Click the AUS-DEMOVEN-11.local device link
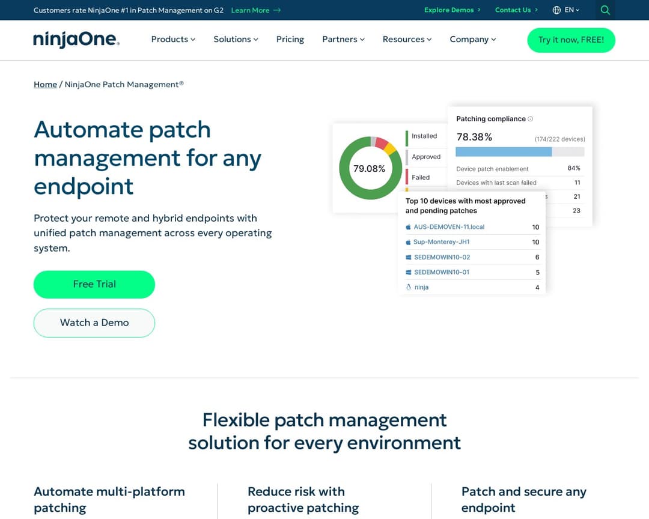Screen dimensions: 649x519 [449, 227]
